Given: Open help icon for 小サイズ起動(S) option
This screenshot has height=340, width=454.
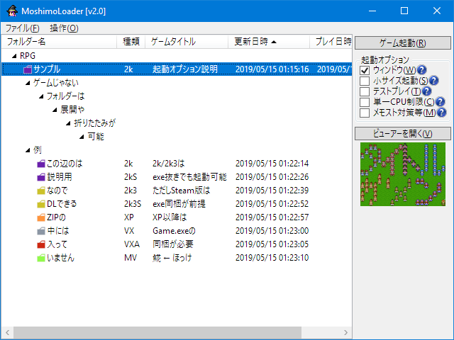Looking at the screenshot, I should pyautogui.click(x=433, y=80).
